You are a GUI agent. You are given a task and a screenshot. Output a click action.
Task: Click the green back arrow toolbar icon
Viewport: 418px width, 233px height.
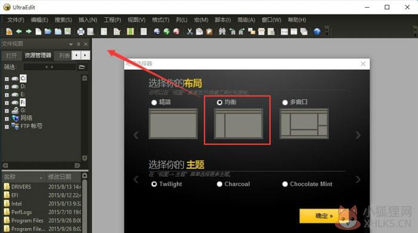[19, 32]
